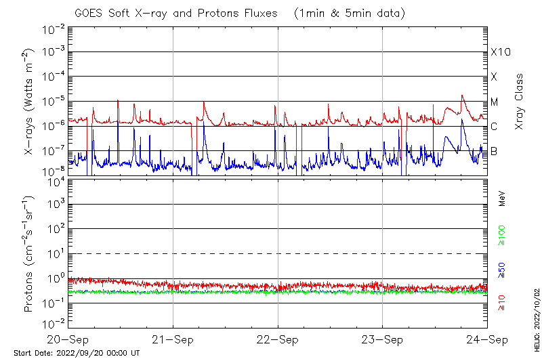Click the 24-Sep date label
Image resolution: width=542 pixels, height=359 pixels.
(x=486, y=340)
